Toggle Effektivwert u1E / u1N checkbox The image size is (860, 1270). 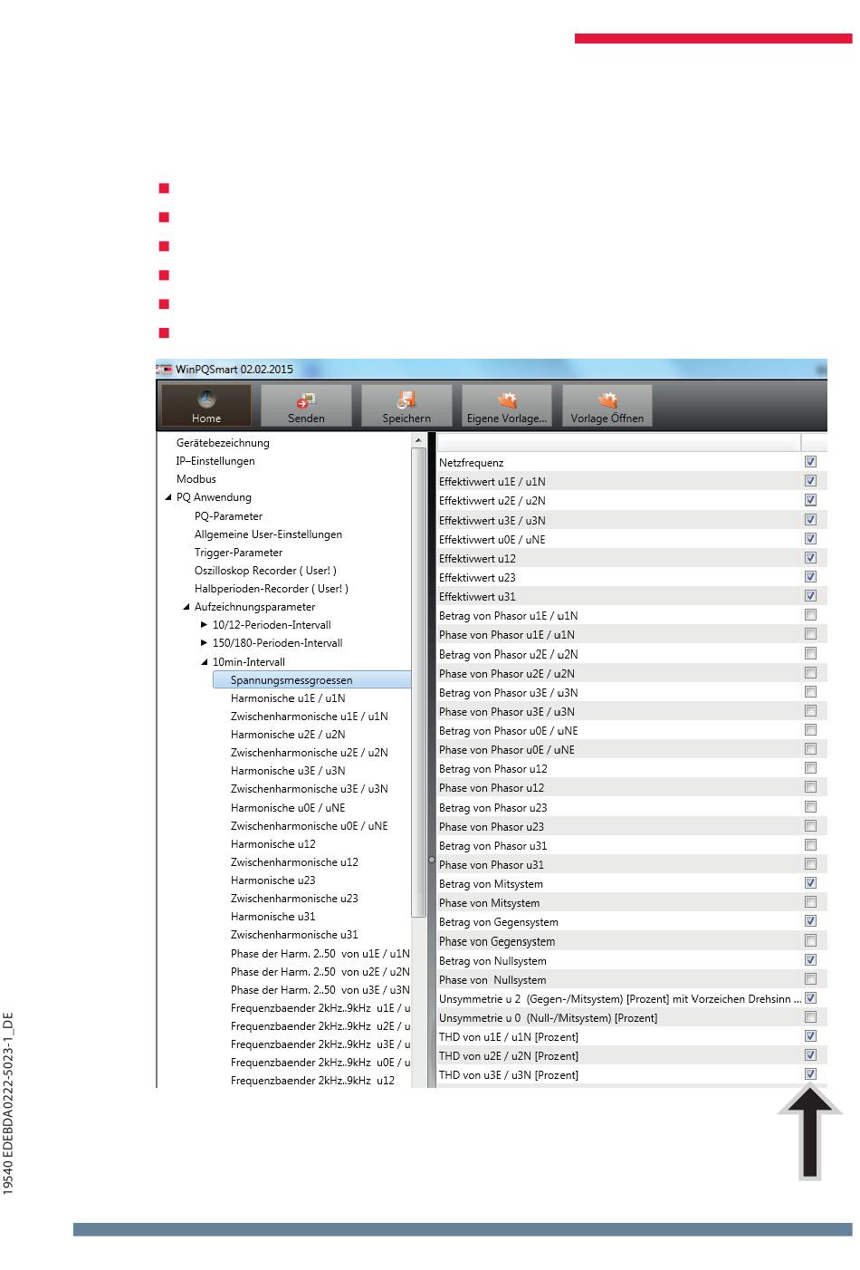tap(810, 481)
